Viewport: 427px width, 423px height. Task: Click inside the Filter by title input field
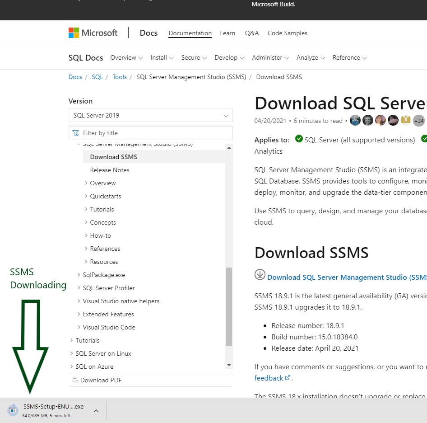135,133
